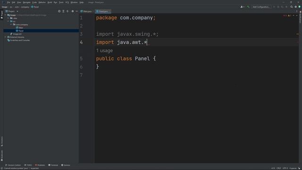Open Help menu

[x=82, y=2]
